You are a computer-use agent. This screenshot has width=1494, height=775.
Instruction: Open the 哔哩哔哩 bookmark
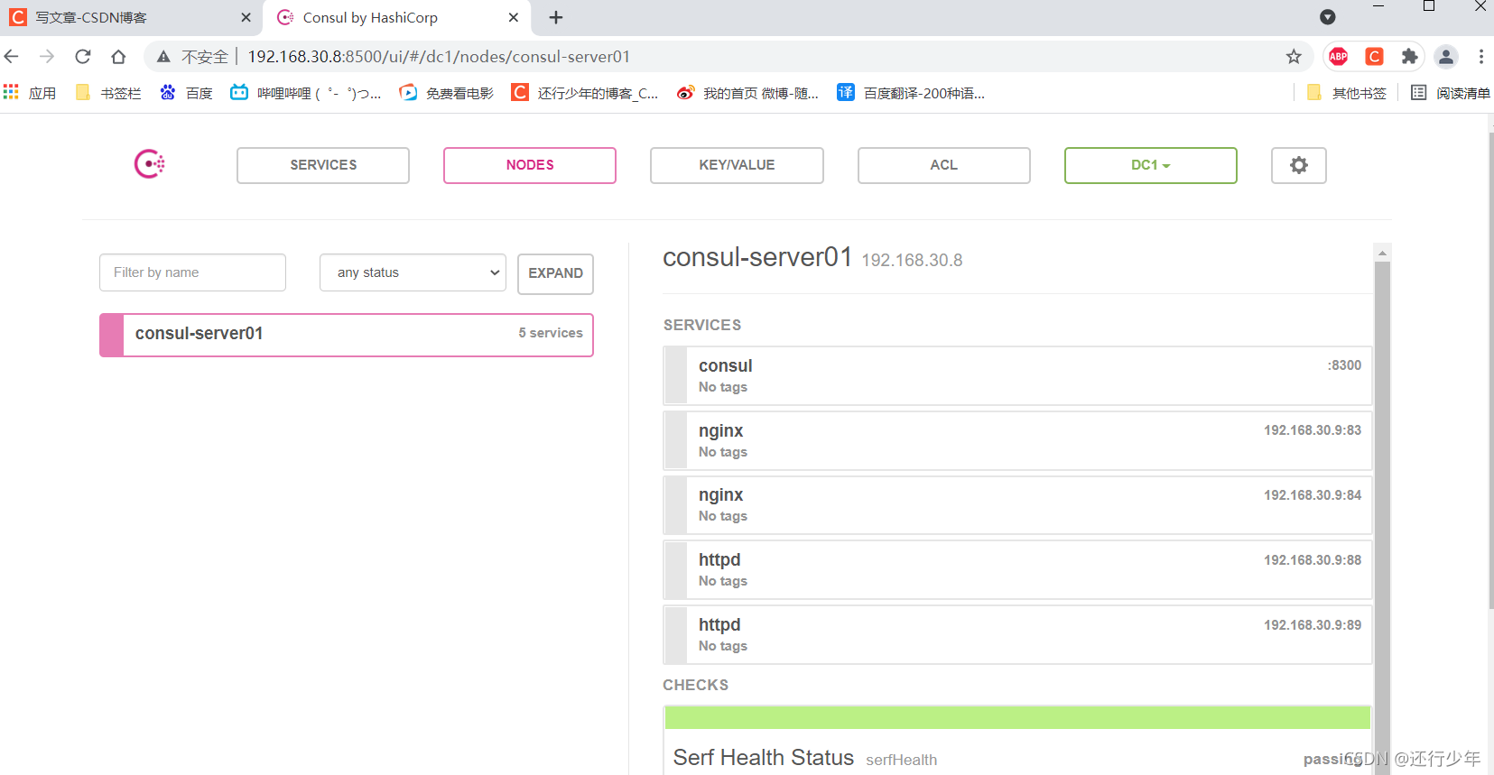[x=306, y=93]
